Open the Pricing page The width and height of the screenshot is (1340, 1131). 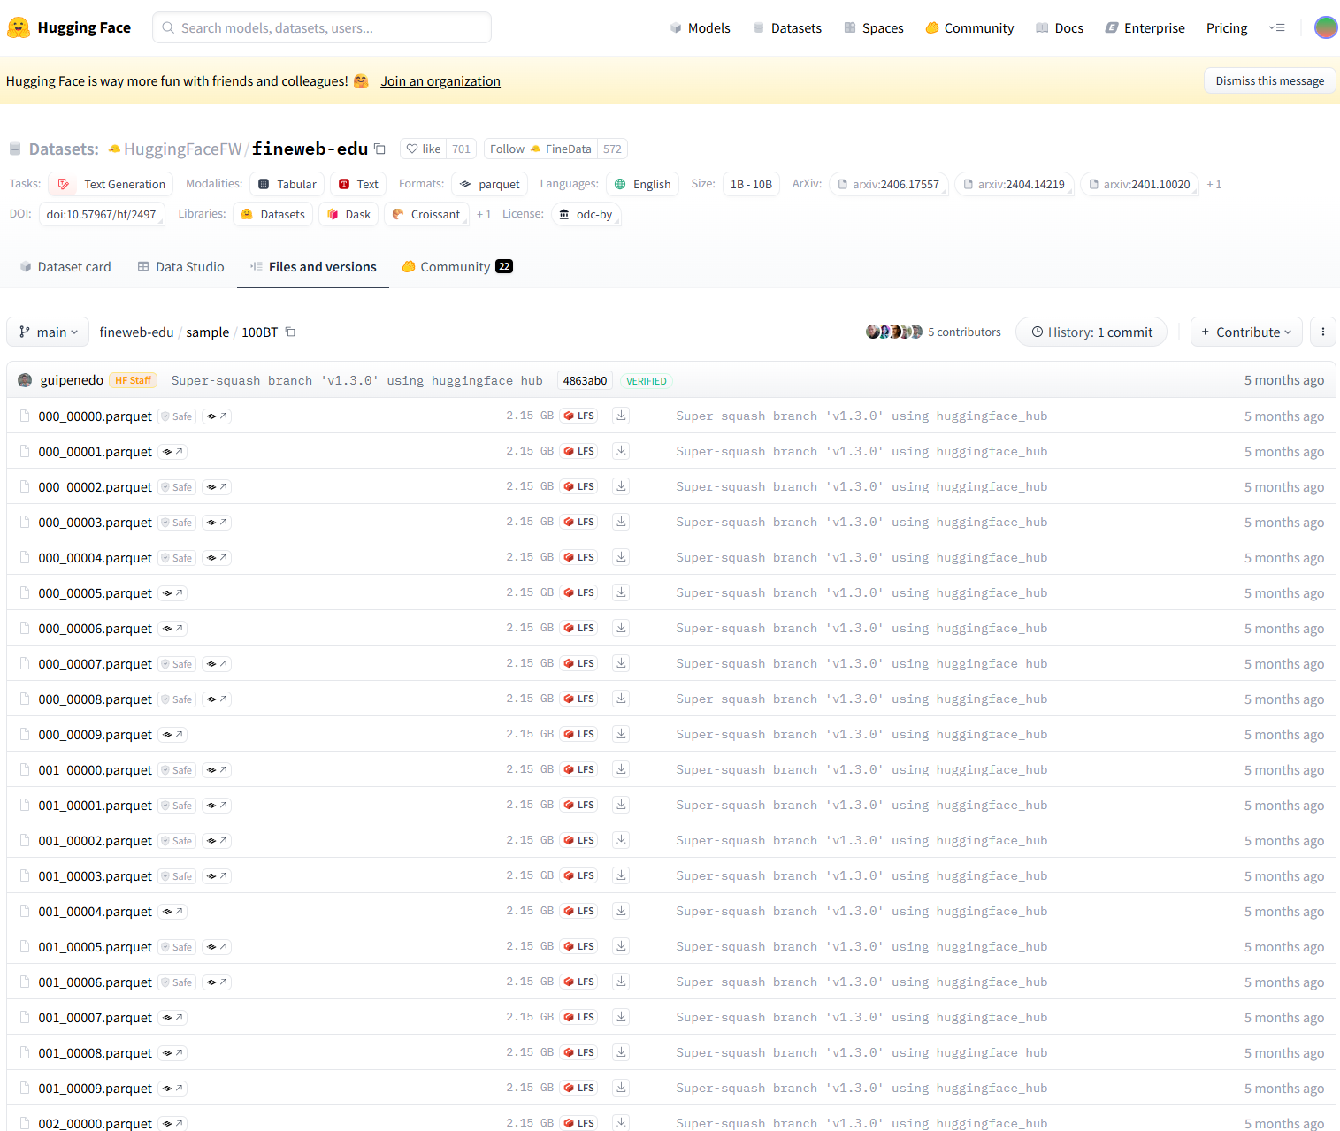click(1227, 27)
